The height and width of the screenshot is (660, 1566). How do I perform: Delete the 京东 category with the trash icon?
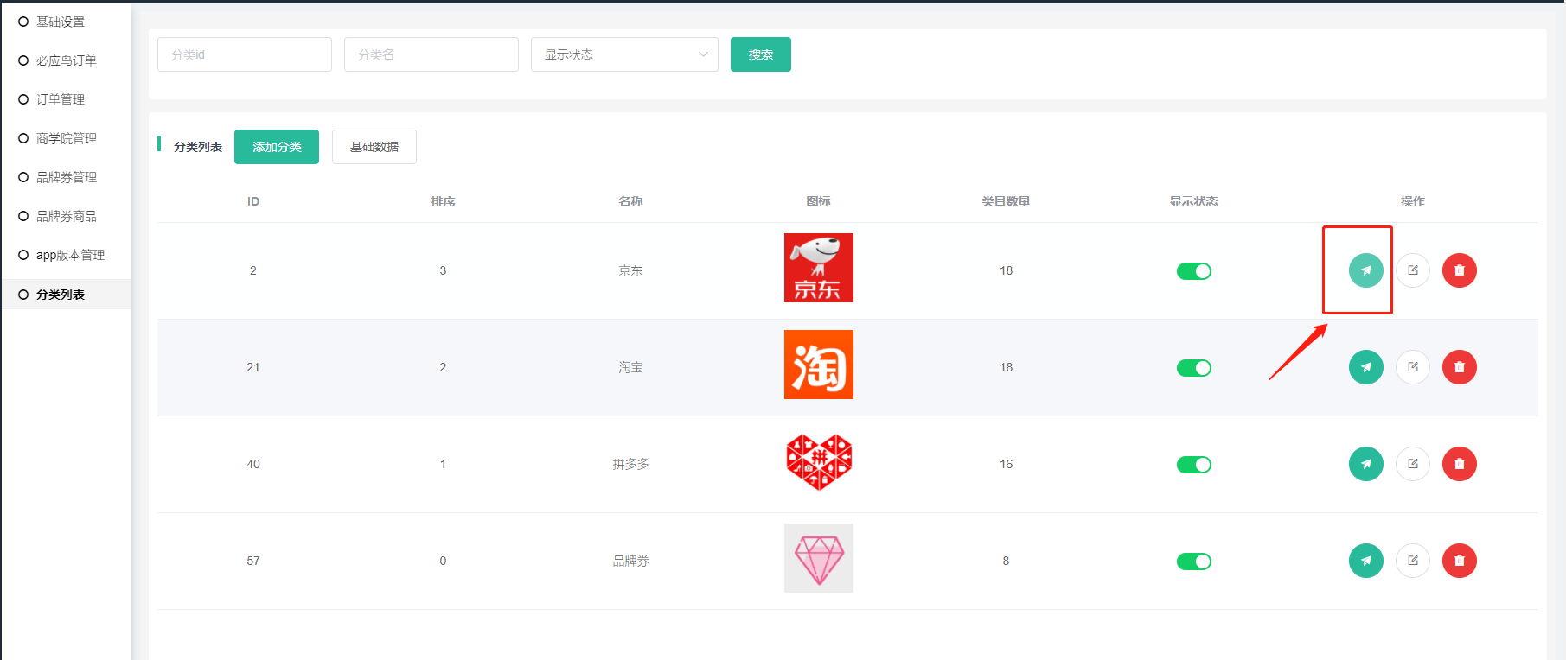pyautogui.click(x=1459, y=270)
